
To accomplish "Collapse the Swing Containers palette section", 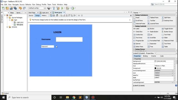I will [x=134, y=15].
